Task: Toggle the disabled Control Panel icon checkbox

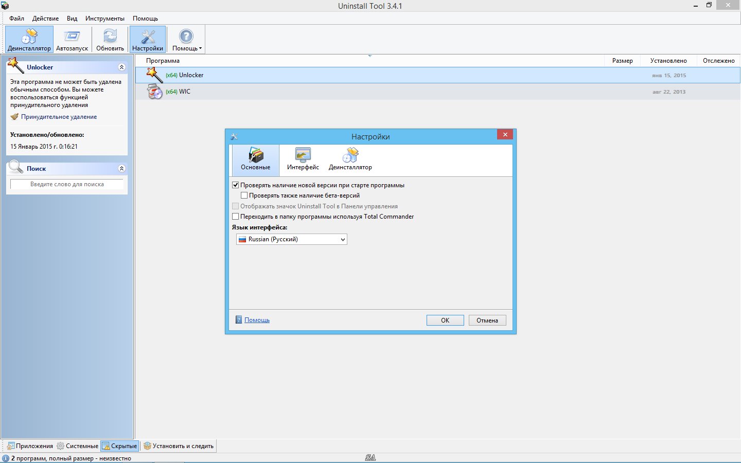Action: tap(236, 206)
